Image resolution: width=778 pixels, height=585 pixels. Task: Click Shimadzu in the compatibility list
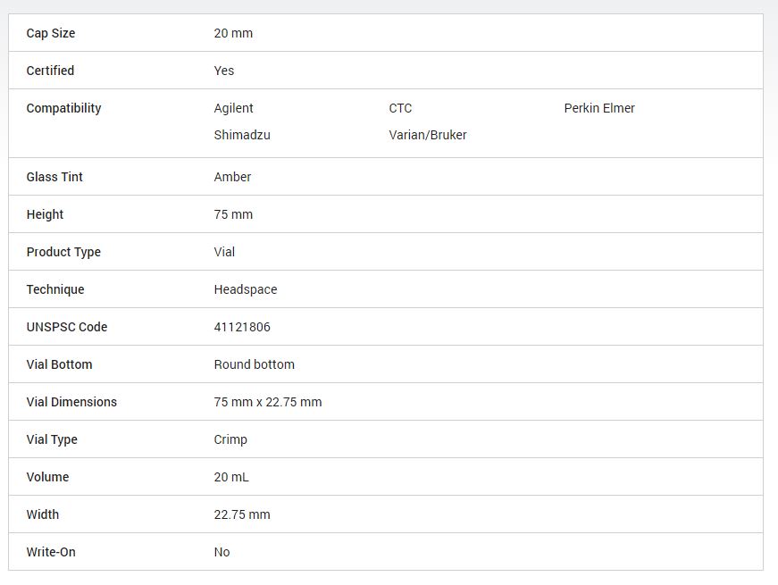pyautogui.click(x=241, y=135)
